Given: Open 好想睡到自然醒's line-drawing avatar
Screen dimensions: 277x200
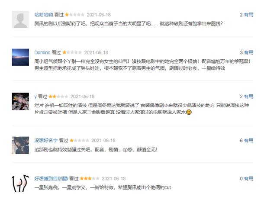Looking at the screenshot, I should point(20,183).
